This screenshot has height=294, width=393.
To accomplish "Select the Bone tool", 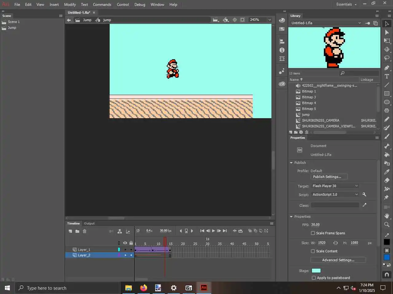I will (x=387, y=146).
